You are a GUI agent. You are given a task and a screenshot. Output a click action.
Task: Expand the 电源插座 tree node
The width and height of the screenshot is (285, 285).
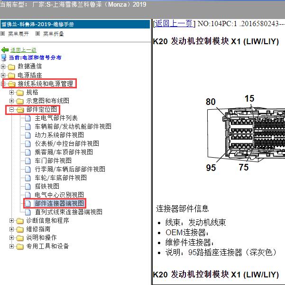[x=3, y=75]
